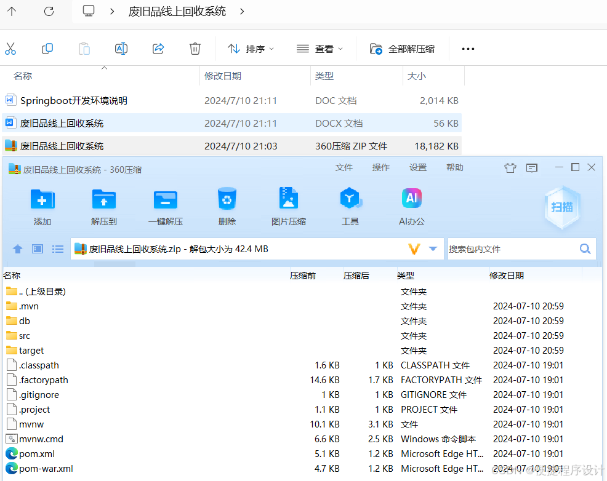The image size is (607, 481).
Task: Sort Explorer by 类型 column header
Action: [324, 76]
